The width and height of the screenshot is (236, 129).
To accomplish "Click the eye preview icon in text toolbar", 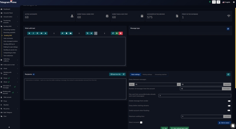I will click(x=42, y=33).
